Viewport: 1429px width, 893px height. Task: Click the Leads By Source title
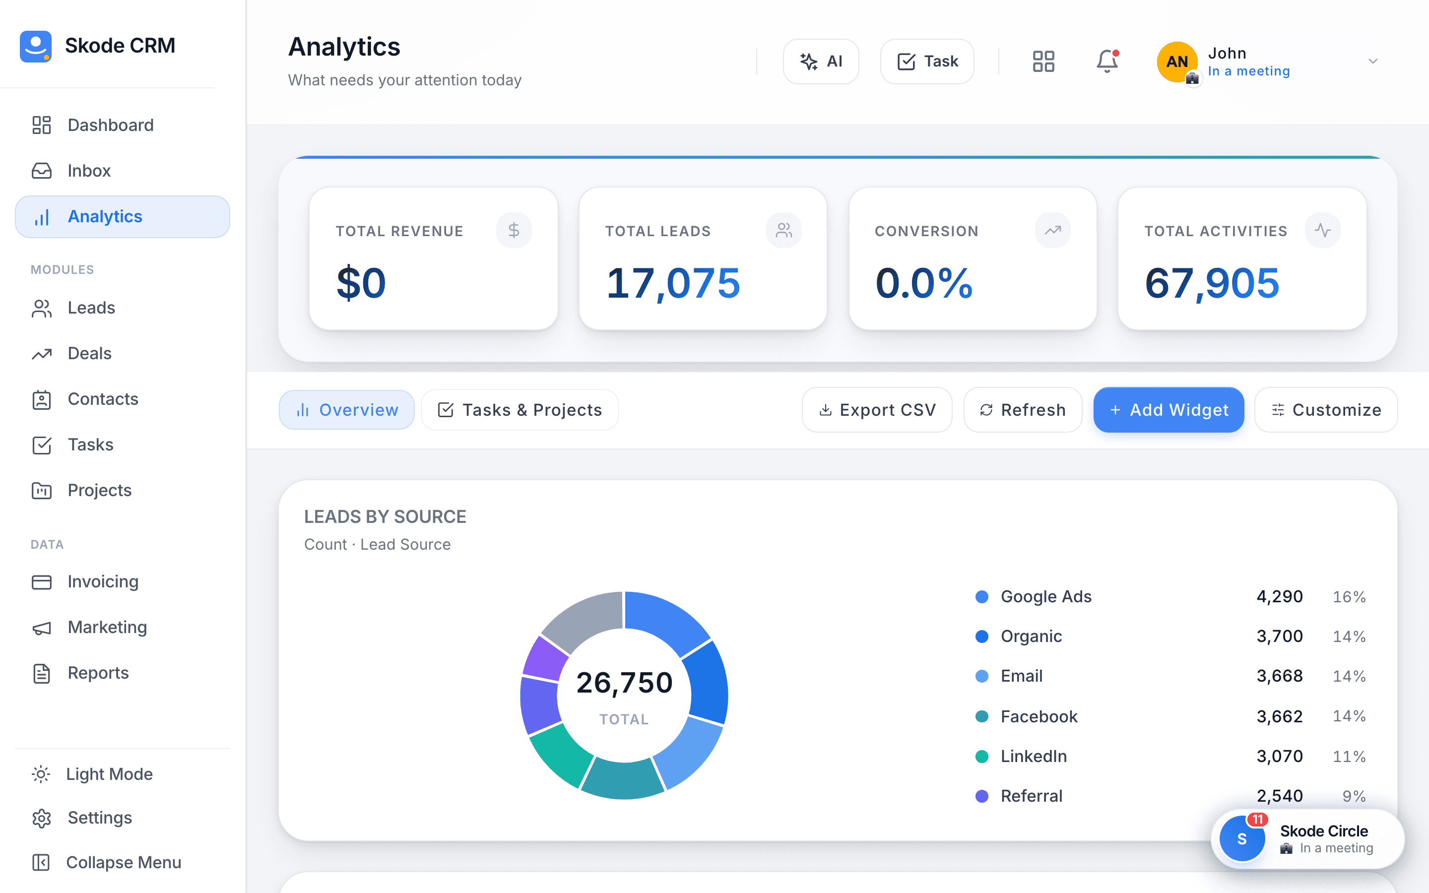tap(385, 517)
